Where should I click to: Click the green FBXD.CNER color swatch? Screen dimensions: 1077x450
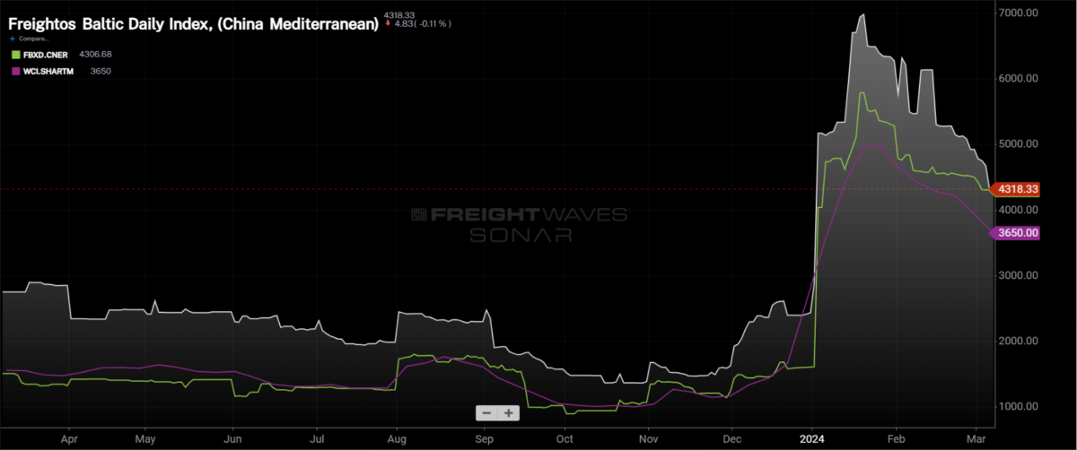[15, 55]
